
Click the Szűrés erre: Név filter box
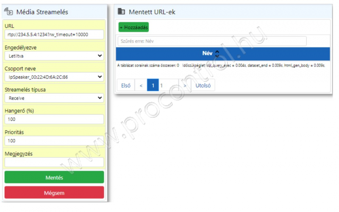(212, 41)
